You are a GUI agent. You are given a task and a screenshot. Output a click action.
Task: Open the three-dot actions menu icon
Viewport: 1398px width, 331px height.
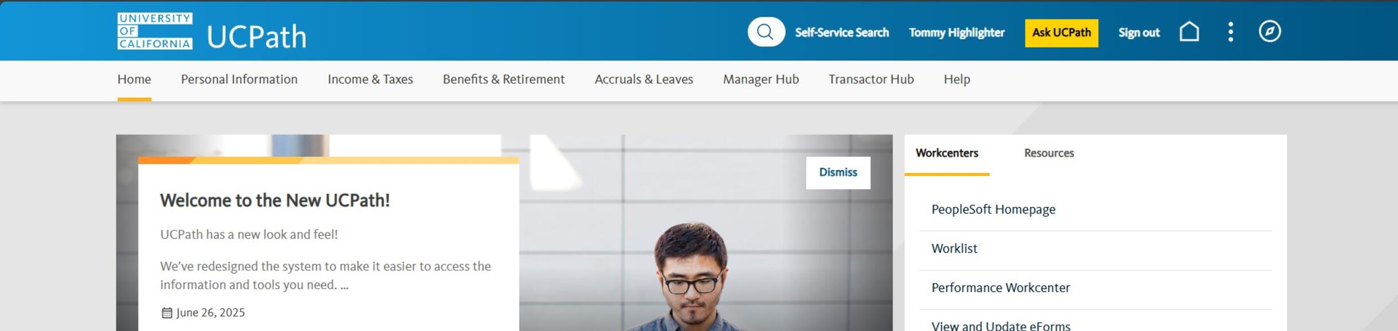click(x=1230, y=32)
